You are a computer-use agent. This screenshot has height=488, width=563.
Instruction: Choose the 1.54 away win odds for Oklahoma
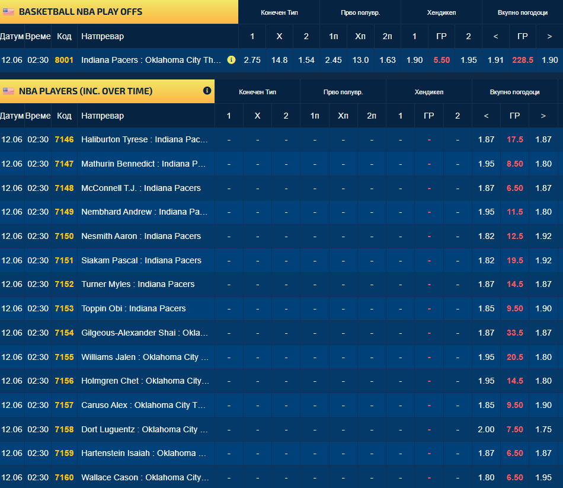pos(306,60)
